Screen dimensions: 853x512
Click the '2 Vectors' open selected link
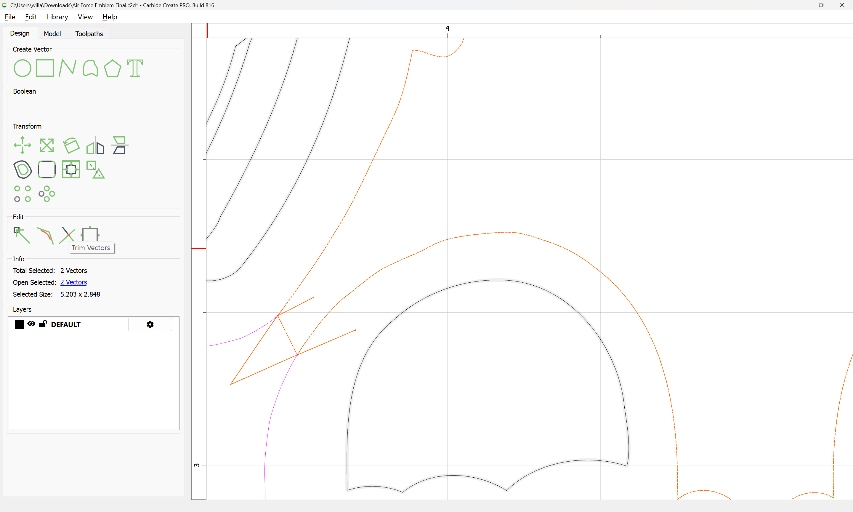point(73,282)
